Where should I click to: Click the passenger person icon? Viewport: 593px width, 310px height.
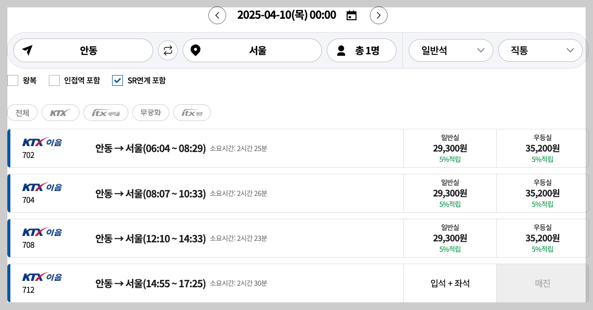pos(341,50)
